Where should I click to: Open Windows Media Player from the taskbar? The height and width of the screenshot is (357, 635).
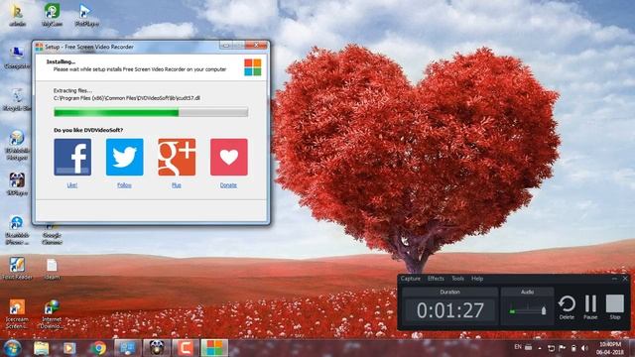pyautogui.click(x=69, y=348)
